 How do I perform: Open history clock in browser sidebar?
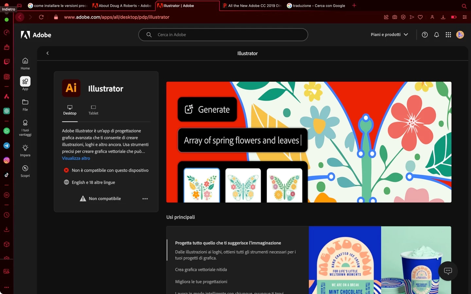click(7, 215)
